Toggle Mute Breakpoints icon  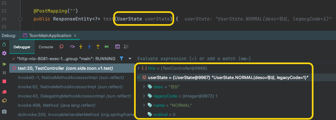coord(4,100)
